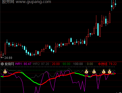This screenshot has width=122, height=93.
Task: Click the tallest solid cyan candlestick
Action: click(98, 29)
